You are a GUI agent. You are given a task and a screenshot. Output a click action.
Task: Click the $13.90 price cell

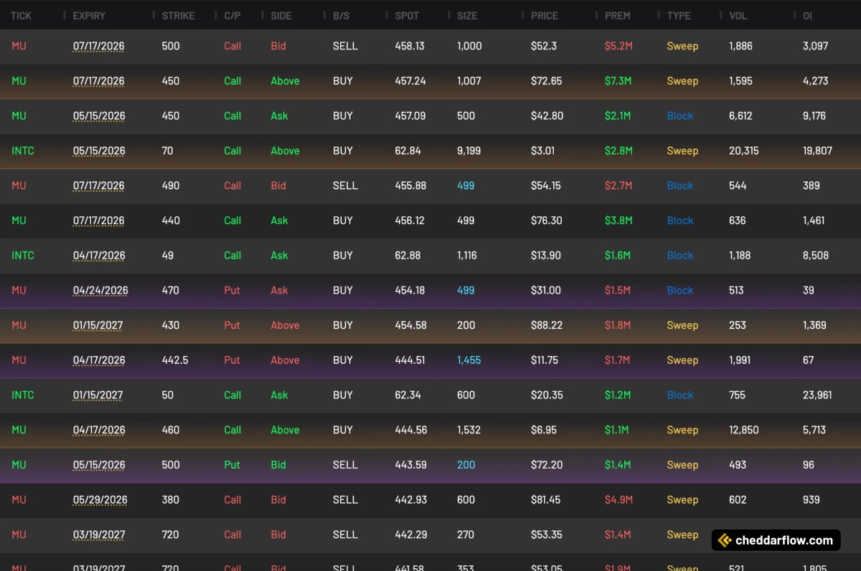(546, 256)
